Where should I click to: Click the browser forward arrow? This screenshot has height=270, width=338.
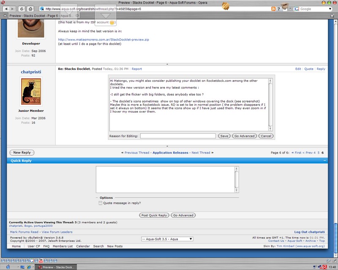[12, 9]
